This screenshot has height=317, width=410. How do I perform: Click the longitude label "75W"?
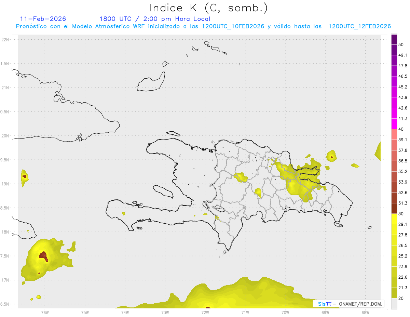[85, 313]
